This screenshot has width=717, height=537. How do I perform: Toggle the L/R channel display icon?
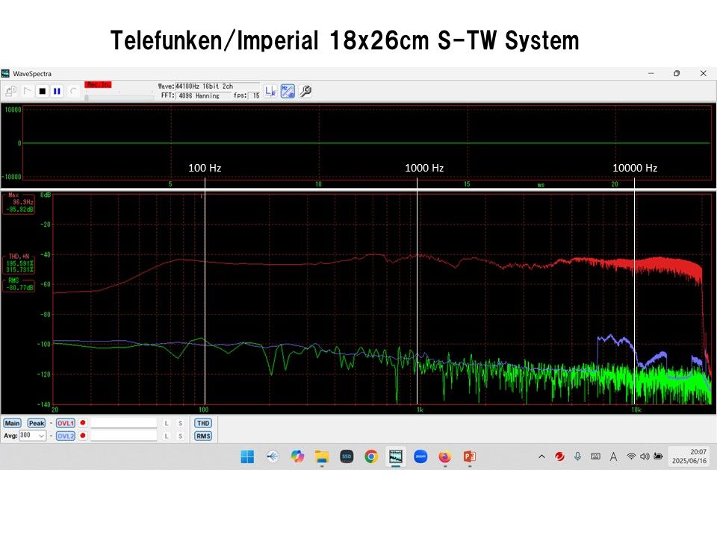point(270,91)
